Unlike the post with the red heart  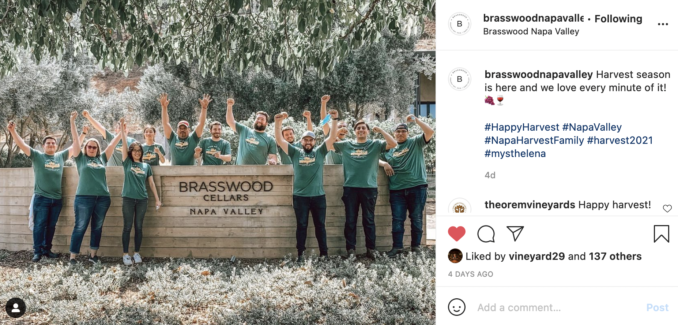tap(456, 234)
